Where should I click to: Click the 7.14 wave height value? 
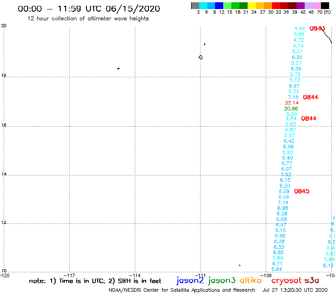coord(283,203)
